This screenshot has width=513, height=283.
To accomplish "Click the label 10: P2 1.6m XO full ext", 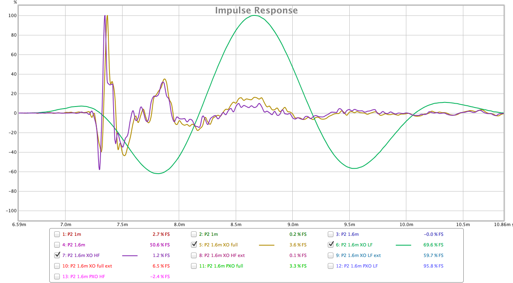I will click(x=87, y=266).
